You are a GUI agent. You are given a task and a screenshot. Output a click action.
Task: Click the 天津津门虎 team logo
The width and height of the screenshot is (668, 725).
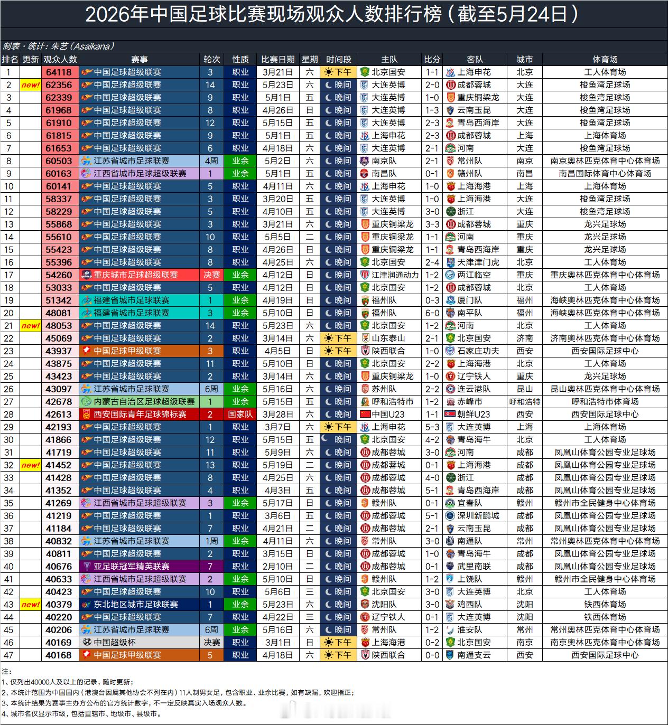click(450, 262)
